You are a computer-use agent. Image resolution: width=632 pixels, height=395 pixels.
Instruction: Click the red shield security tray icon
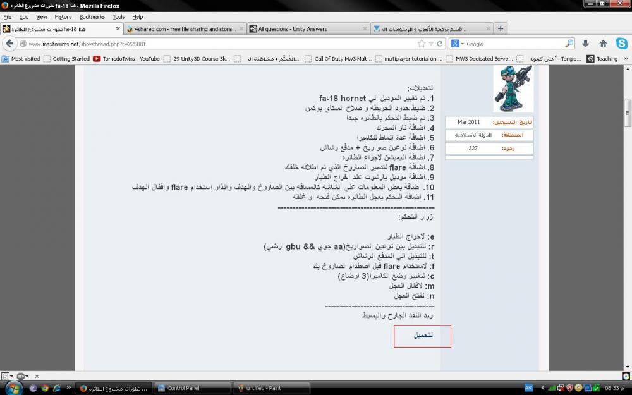(x=569, y=388)
